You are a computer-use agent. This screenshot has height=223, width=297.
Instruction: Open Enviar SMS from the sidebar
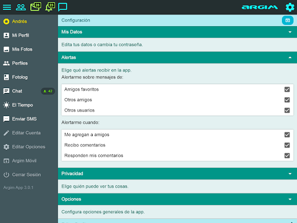click(29, 119)
